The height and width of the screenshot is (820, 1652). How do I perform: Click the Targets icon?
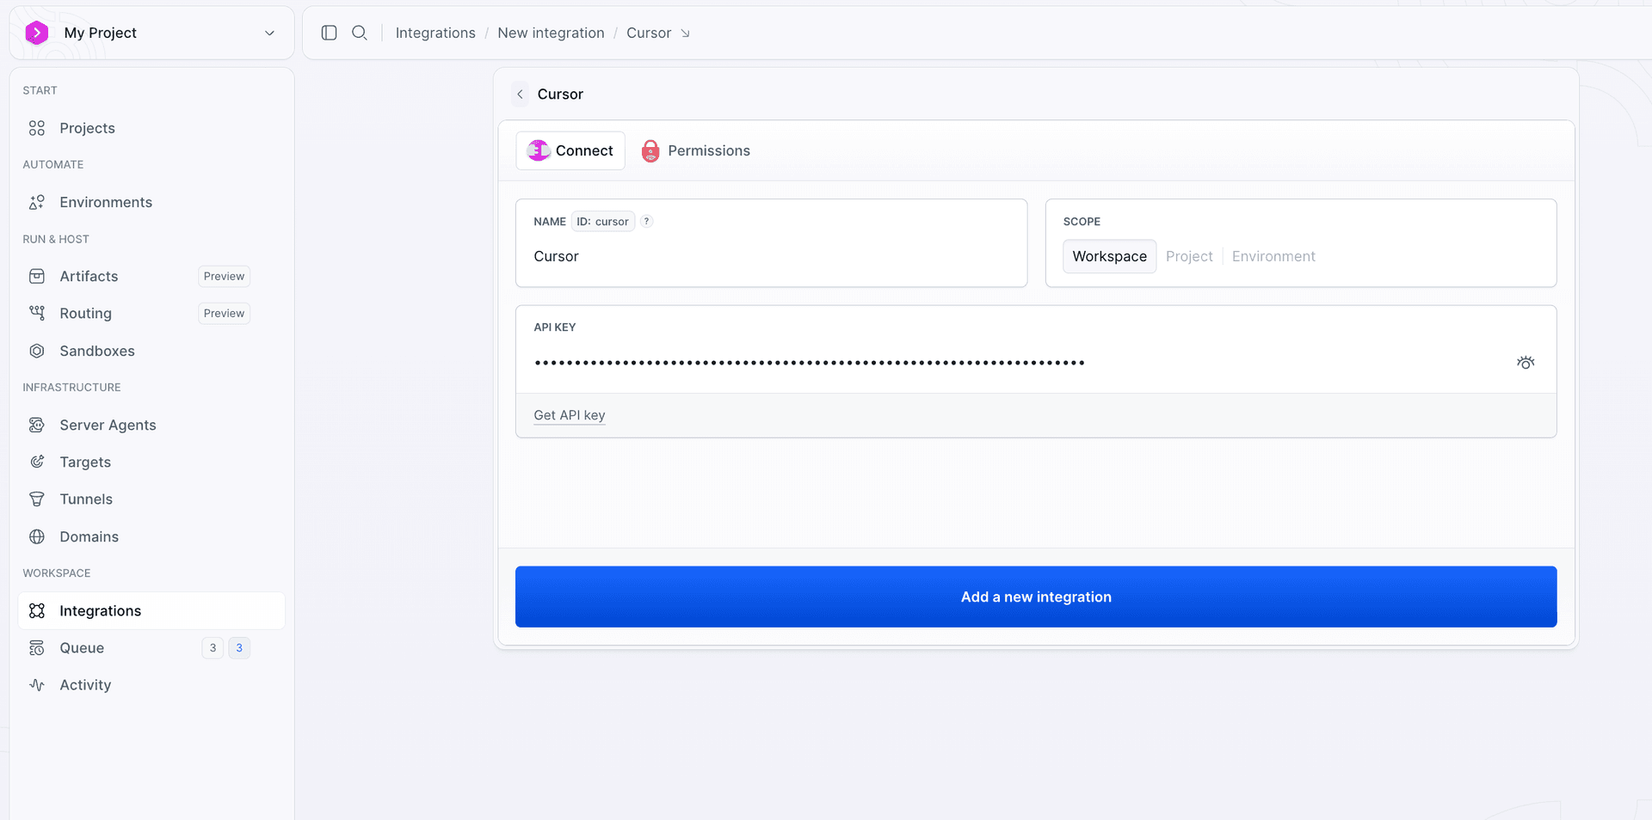(37, 462)
